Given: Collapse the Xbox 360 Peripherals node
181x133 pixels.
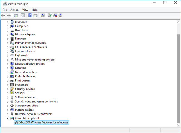Looking at the screenshot, I should [x=8, y=118].
